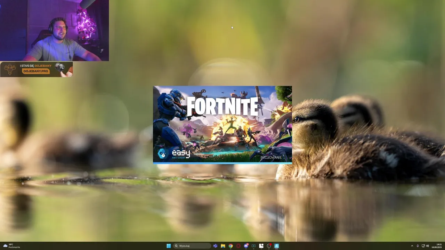Click the blue splash loading progress bar
445x250 pixels.
[x=222, y=163]
